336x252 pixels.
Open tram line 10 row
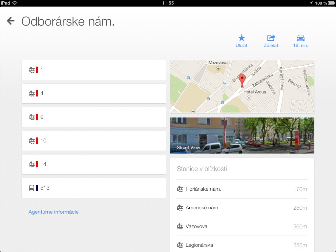click(94, 140)
